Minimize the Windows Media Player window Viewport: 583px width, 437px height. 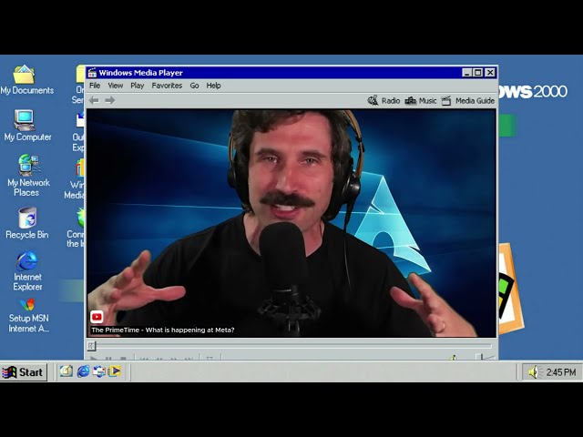tap(466, 73)
